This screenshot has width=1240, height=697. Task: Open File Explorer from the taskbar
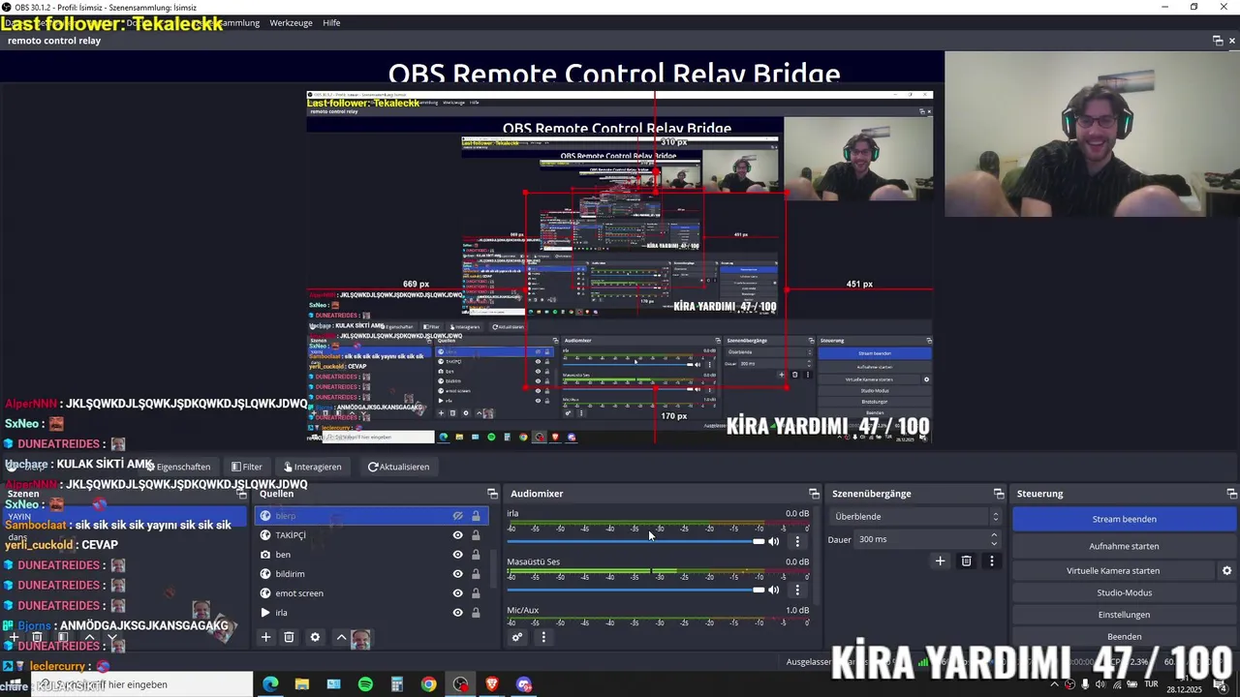(302, 684)
